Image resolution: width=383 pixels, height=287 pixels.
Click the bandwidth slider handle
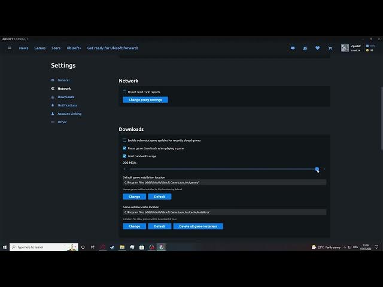(317, 169)
